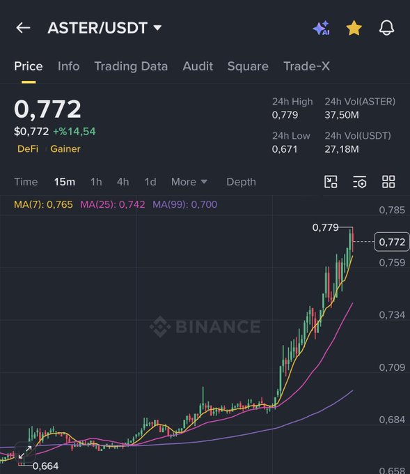The image size is (410, 474).
Task: Open the chart drawing tools icon
Action: click(x=331, y=182)
